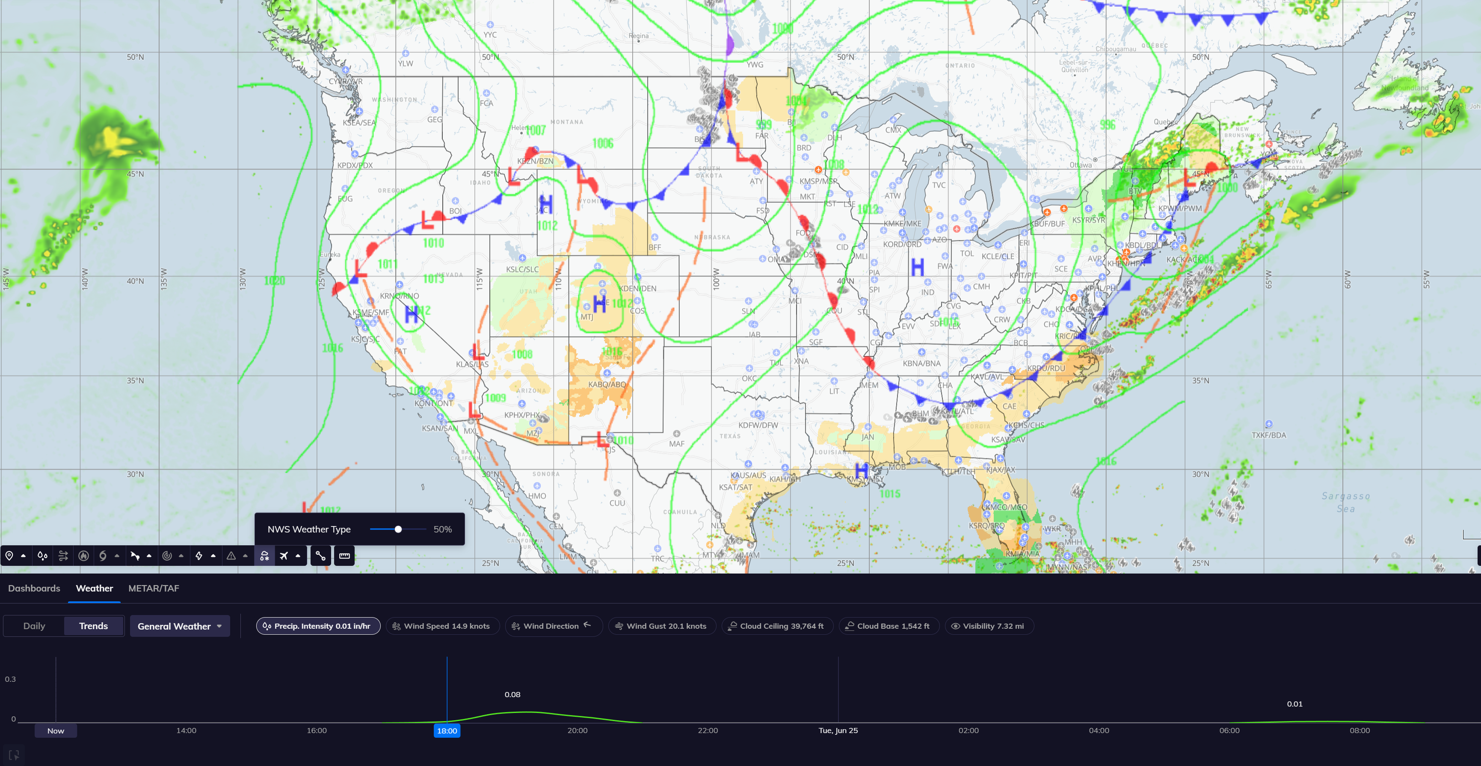Open the General Weather dropdown
The image size is (1481, 766).
180,626
